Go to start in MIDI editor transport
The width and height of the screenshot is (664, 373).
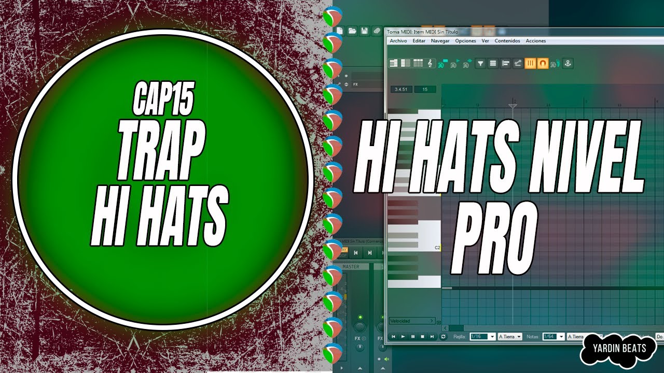pyautogui.click(x=393, y=337)
